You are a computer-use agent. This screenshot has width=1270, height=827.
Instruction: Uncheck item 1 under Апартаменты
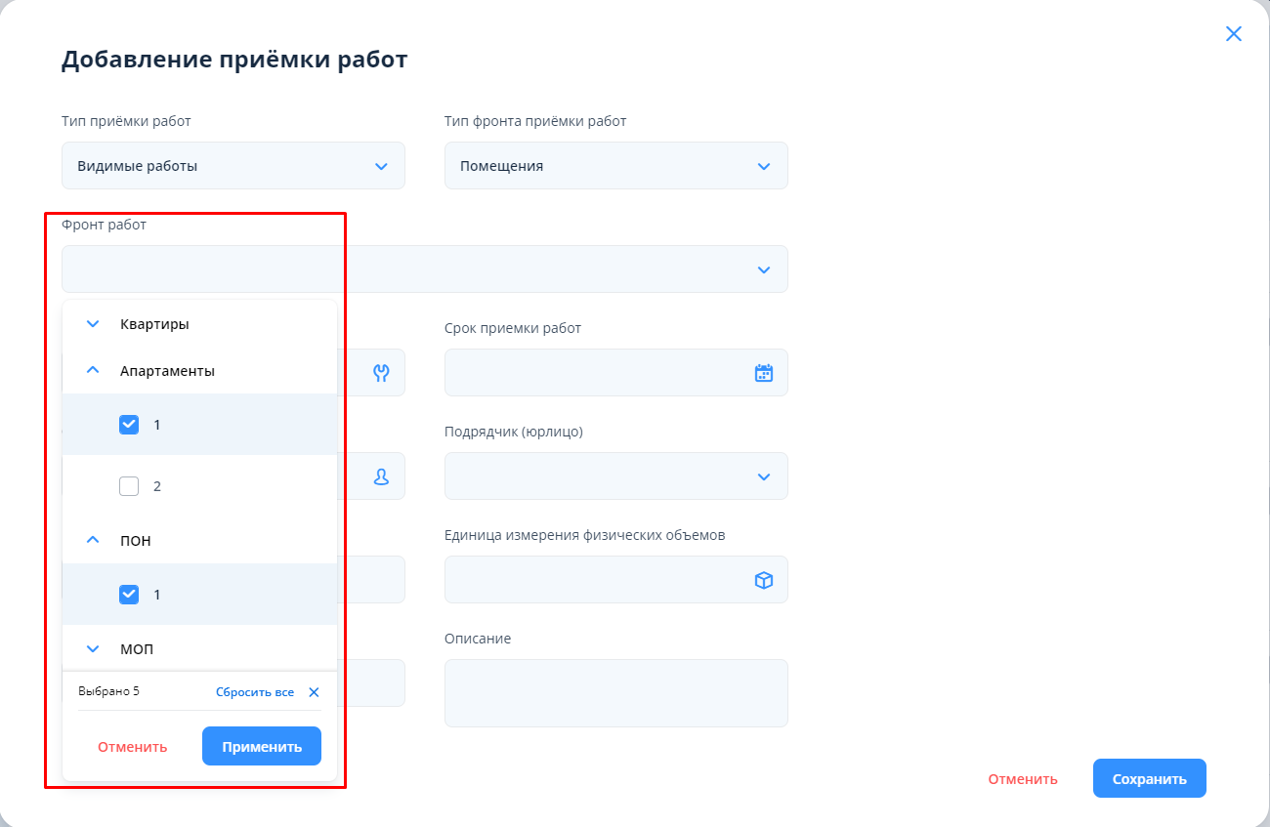129,425
